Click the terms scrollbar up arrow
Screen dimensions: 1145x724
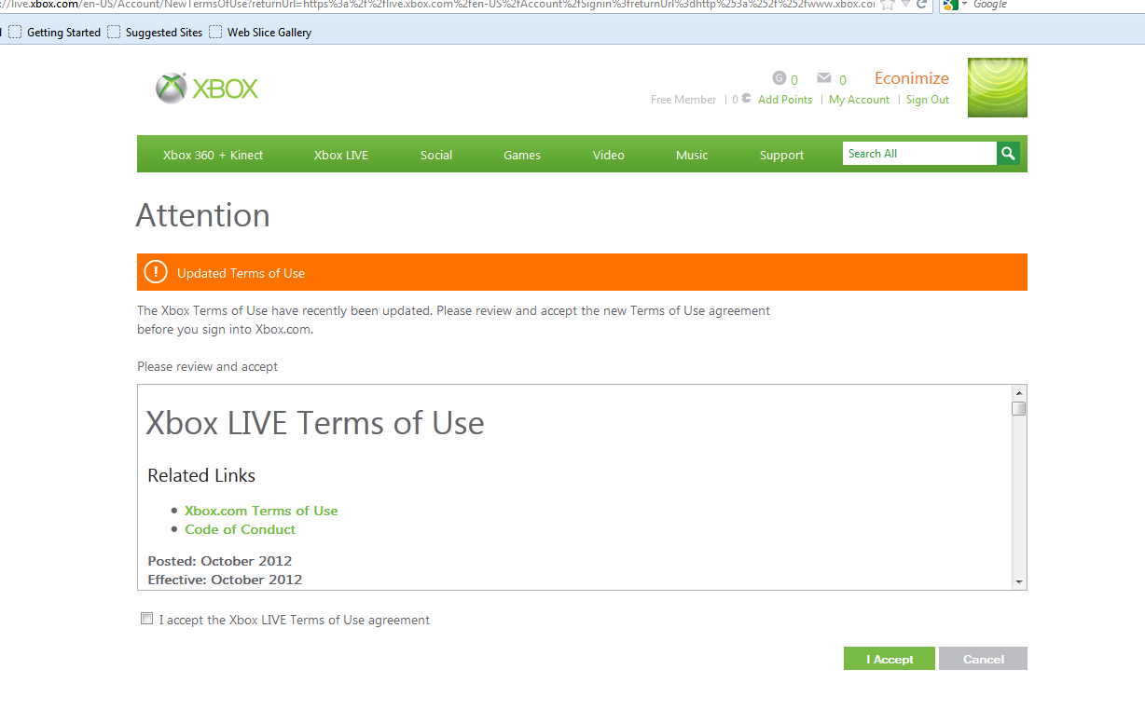pyautogui.click(x=1019, y=392)
